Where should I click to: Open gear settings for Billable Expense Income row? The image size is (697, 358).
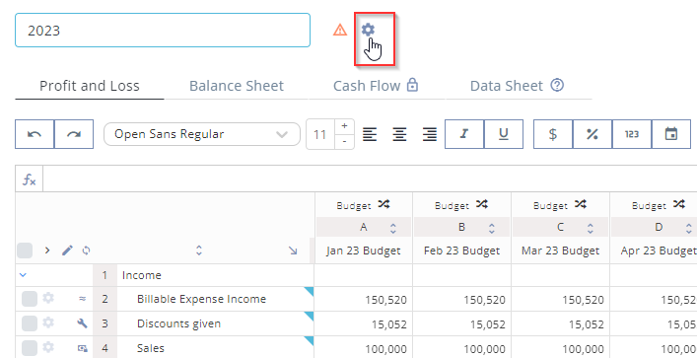pyautogui.click(x=48, y=298)
